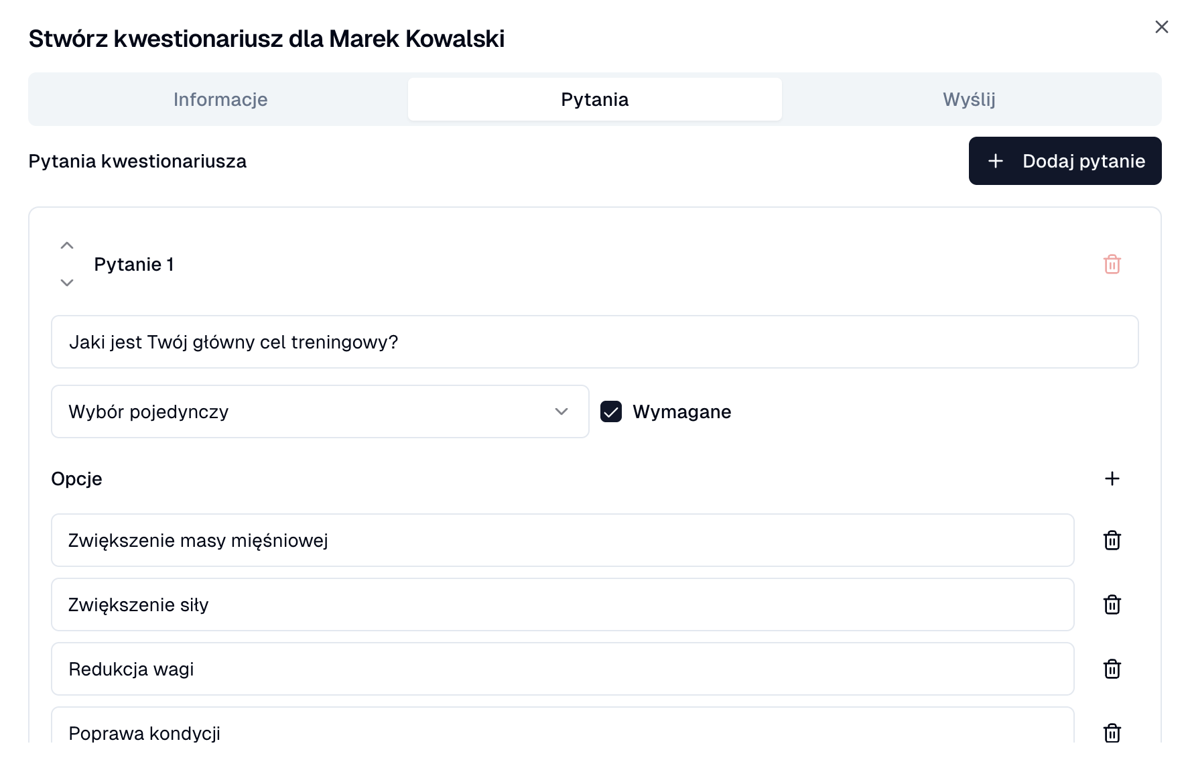
Task: Click into Zwiększenie masy mięśniowej option field
Action: click(562, 540)
